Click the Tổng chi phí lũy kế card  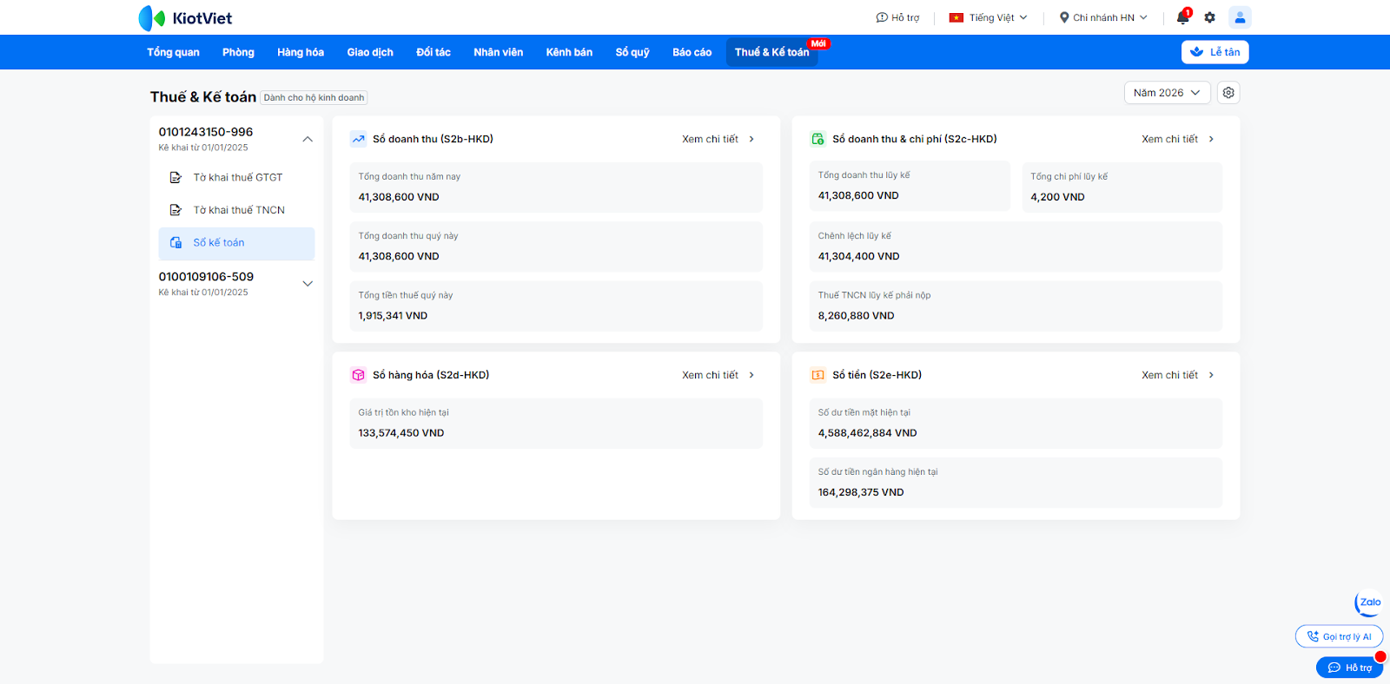[x=1122, y=187]
